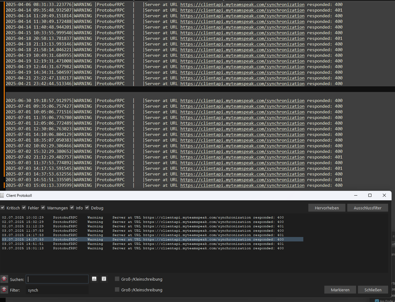The width and height of the screenshot is (395, 302).
Task: Select the protocol row dated 03.07.2025 14:17:53
Action: [152, 235]
